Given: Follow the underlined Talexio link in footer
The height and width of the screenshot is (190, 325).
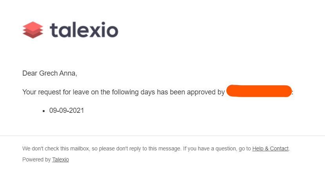Looking at the screenshot, I should (60, 159).
